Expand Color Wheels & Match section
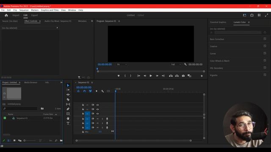Image resolution: width=271 pixels, height=152 pixels. [x=220, y=61]
